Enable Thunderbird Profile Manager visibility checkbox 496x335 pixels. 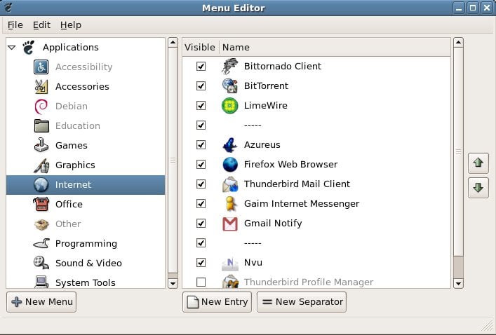tap(201, 282)
